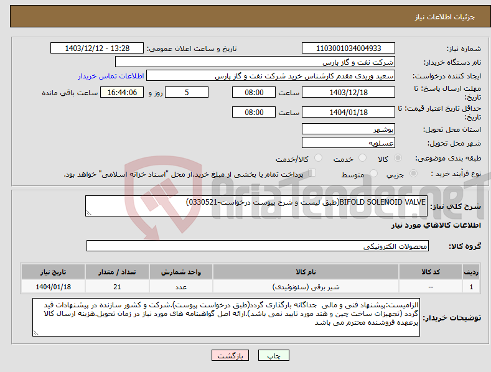Click the goods code cell showing --
This screenshot has width=491, height=372.
click(x=431, y=287)
